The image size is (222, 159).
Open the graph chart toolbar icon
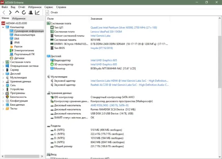click(37, 13)
